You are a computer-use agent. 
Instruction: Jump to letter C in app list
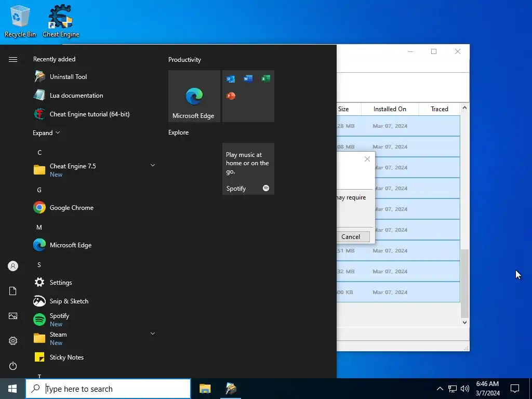(39, 153)
